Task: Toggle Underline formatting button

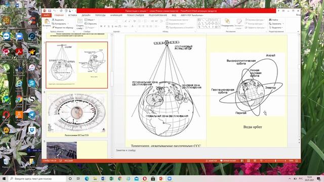Action: point(108,26)
